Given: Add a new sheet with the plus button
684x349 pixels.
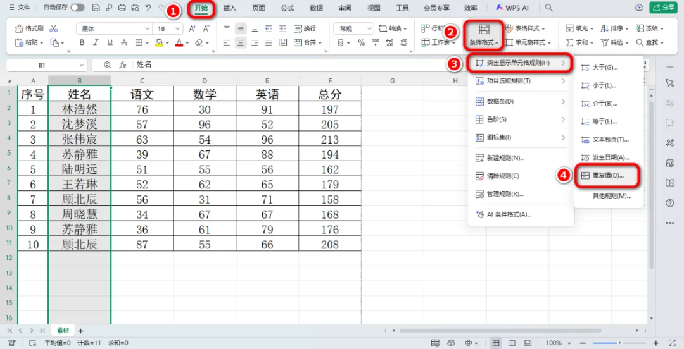Looking at the screenshot, I should (x=80, y=331).
